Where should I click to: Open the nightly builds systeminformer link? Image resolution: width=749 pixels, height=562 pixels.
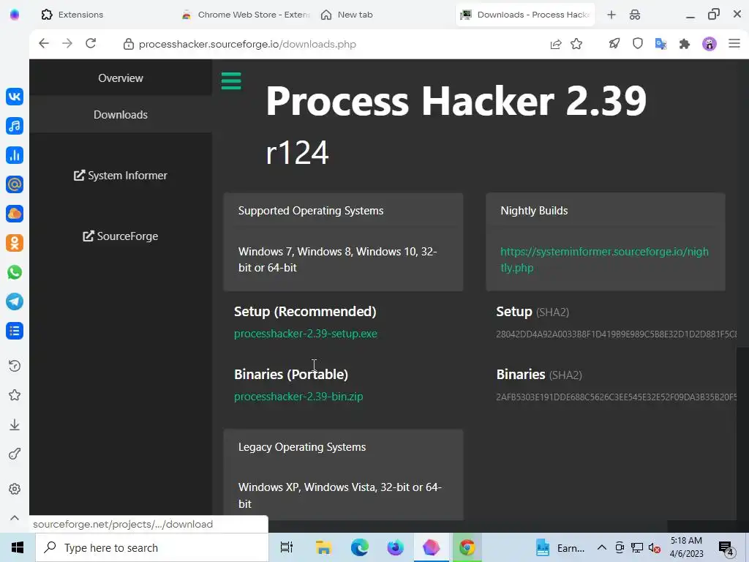coord(604,260)
